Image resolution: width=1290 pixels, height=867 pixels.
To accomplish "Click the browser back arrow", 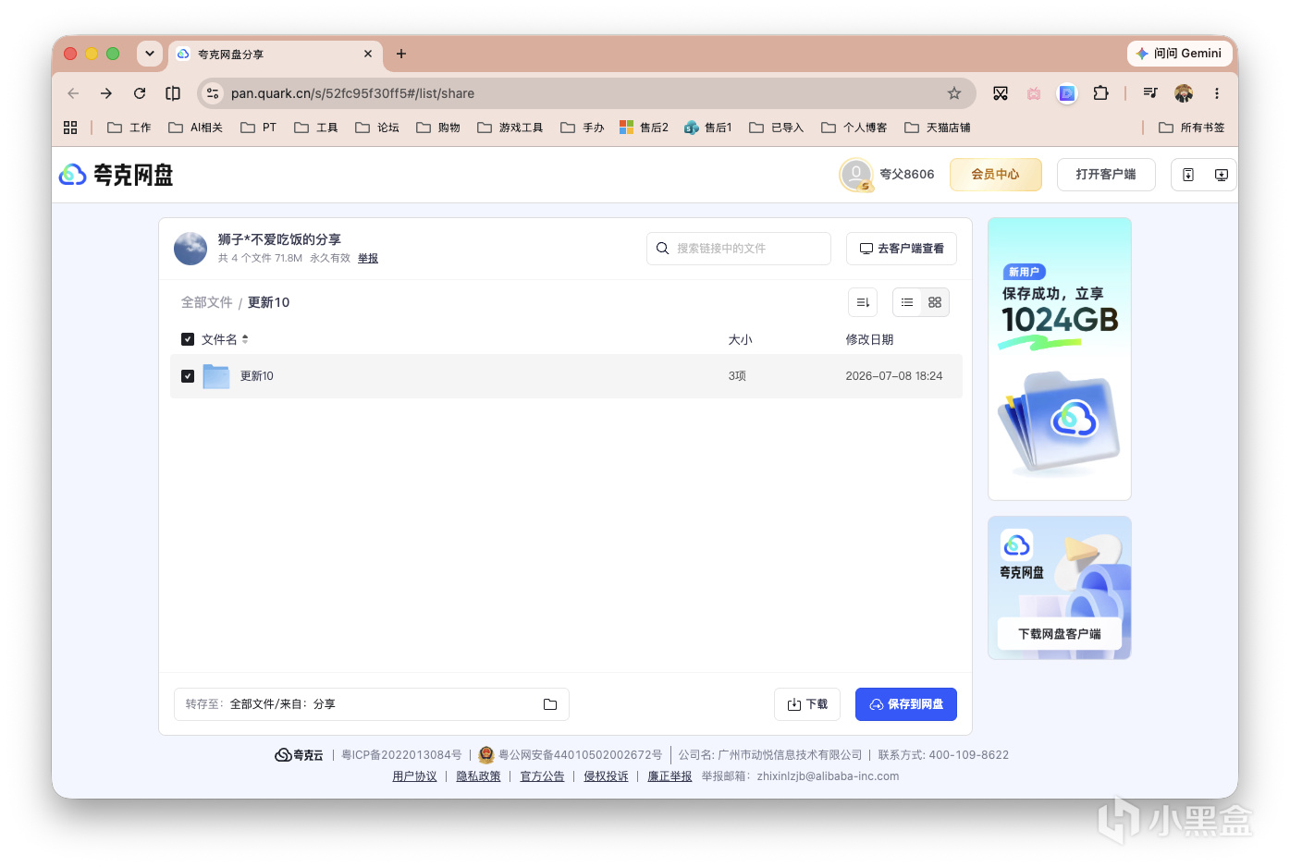I will [x=73, y=93].
